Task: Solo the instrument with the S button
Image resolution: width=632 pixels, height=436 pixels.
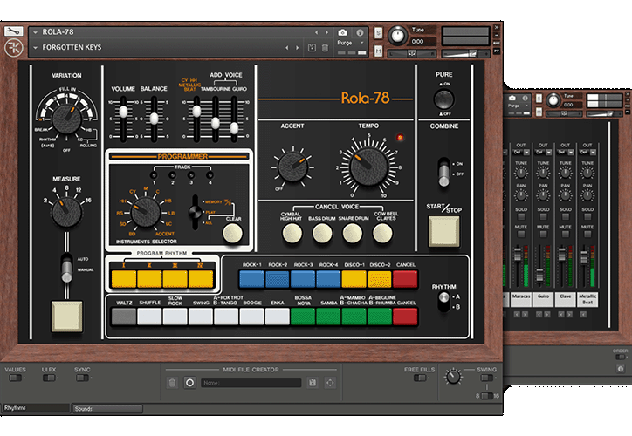Action: 378,32
